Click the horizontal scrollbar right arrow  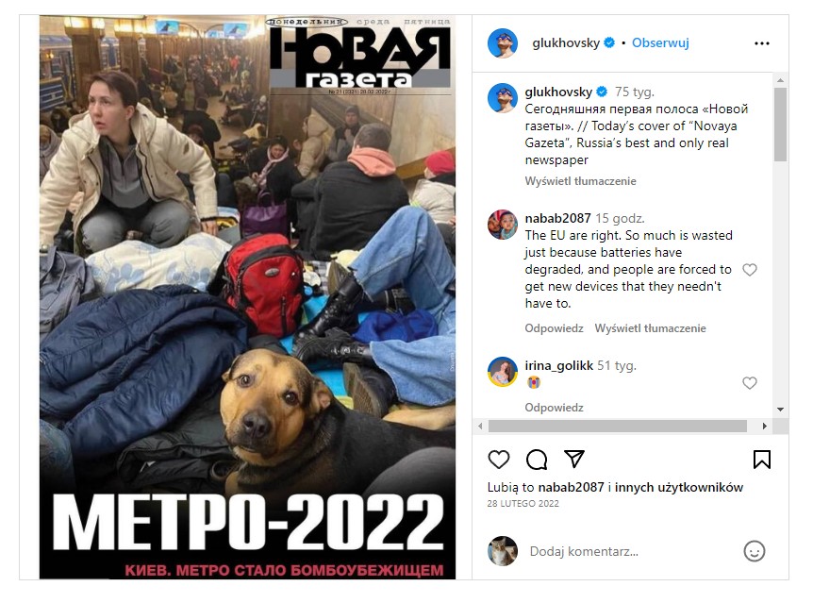[765, 426]
